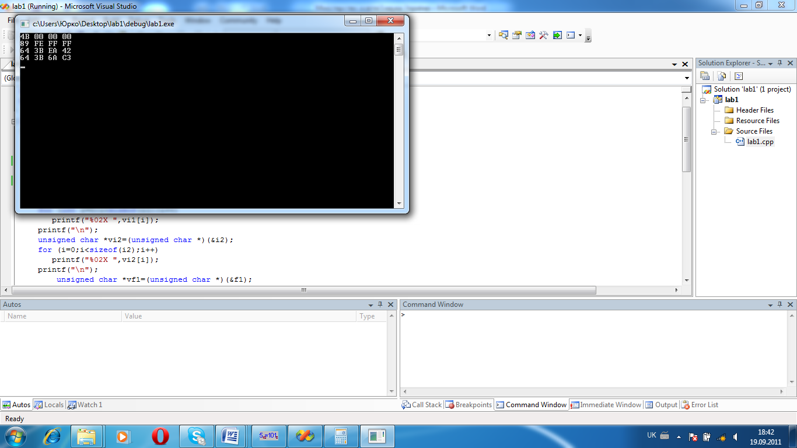Switch to the Breakpoints tab
Screen dimensions: 797x448
coord(469,405)
